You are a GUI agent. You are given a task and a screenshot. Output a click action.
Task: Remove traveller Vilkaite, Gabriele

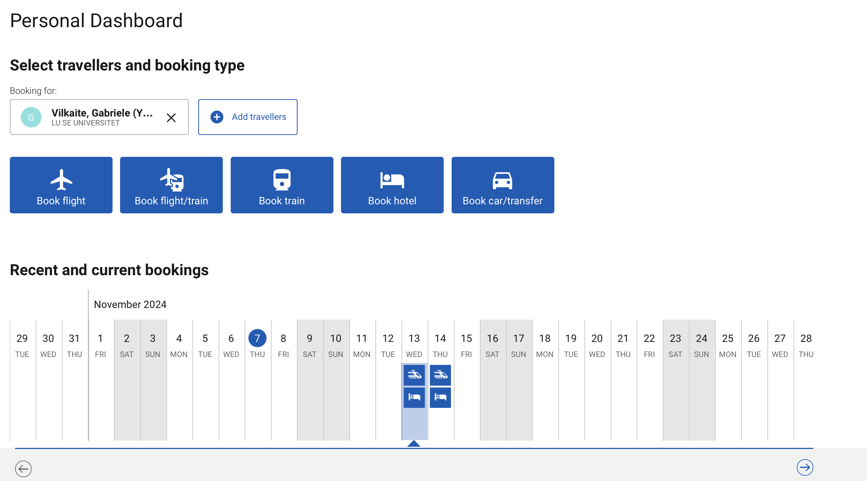pyautogui.click(x=171, y=118)
